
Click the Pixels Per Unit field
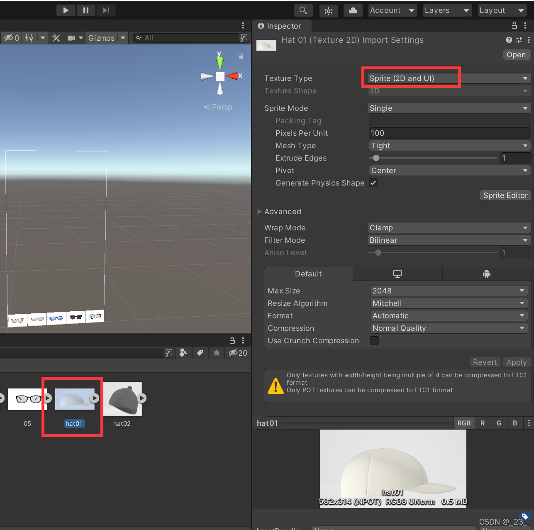[450, 133]
